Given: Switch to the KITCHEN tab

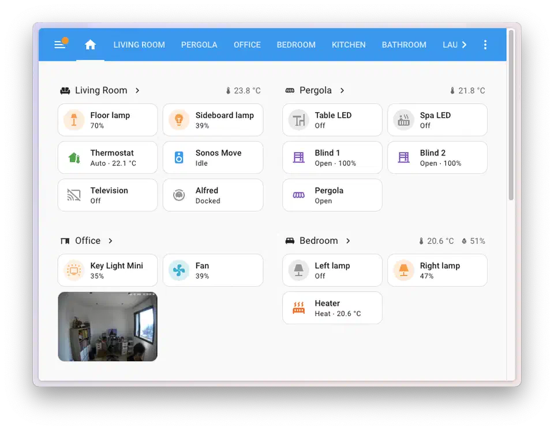Looking at the screenshot, I should pos(349,45).
